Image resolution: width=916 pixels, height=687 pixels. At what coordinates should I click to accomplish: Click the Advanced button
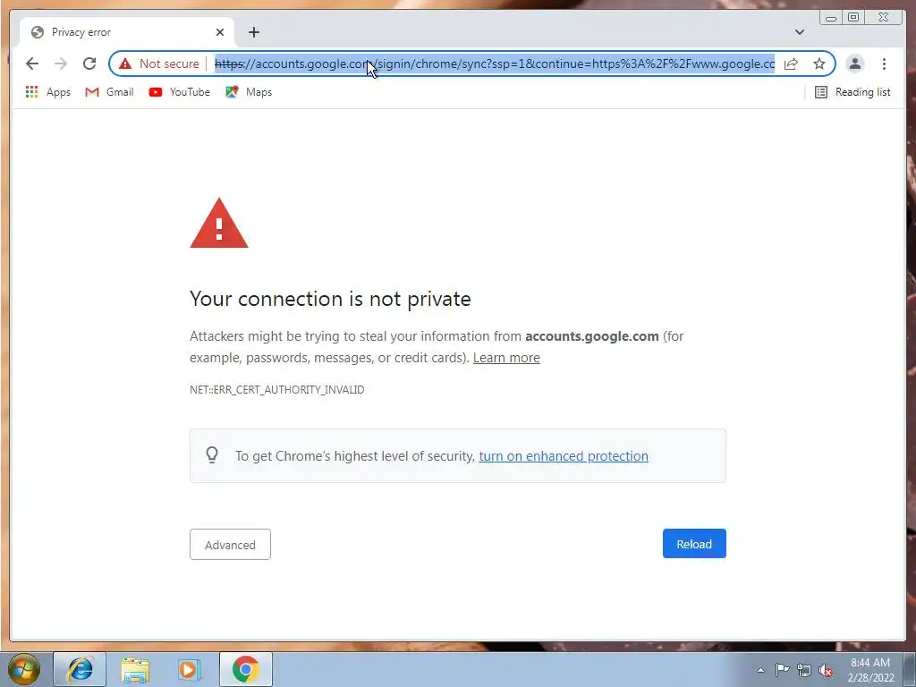click(230, 545)
